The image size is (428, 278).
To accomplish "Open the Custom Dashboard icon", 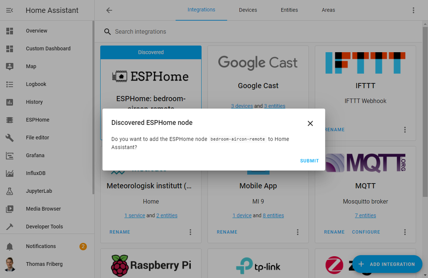I will [x=9, y=49].
